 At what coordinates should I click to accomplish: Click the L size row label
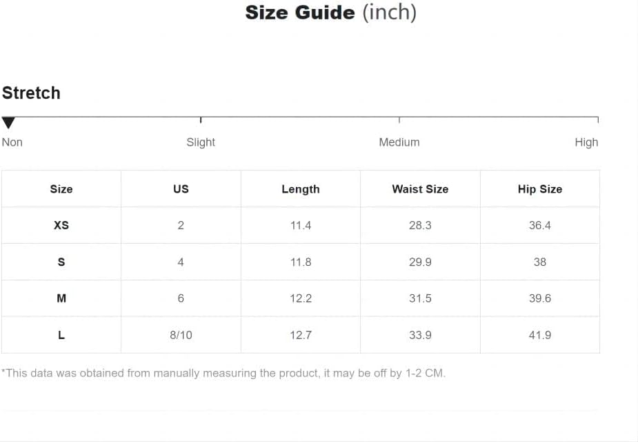tap(61, 335)
